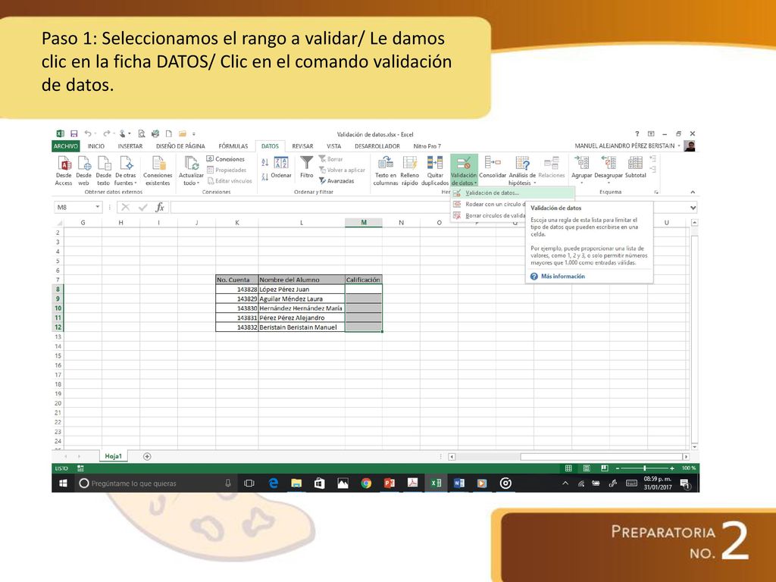Click the Cortana search box
This screenshot has height=582, width=776.
155,483
